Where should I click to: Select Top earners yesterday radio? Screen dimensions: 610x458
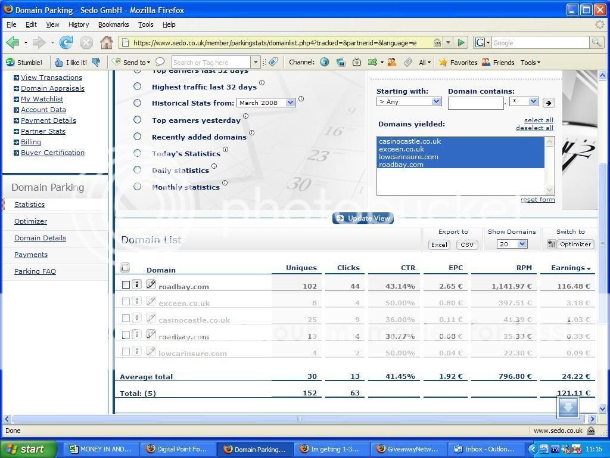pyautogui.click(x=138, y=119)
